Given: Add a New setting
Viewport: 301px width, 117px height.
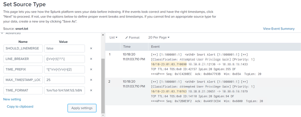Looking at the screenshot, I should tap(12, 99).
